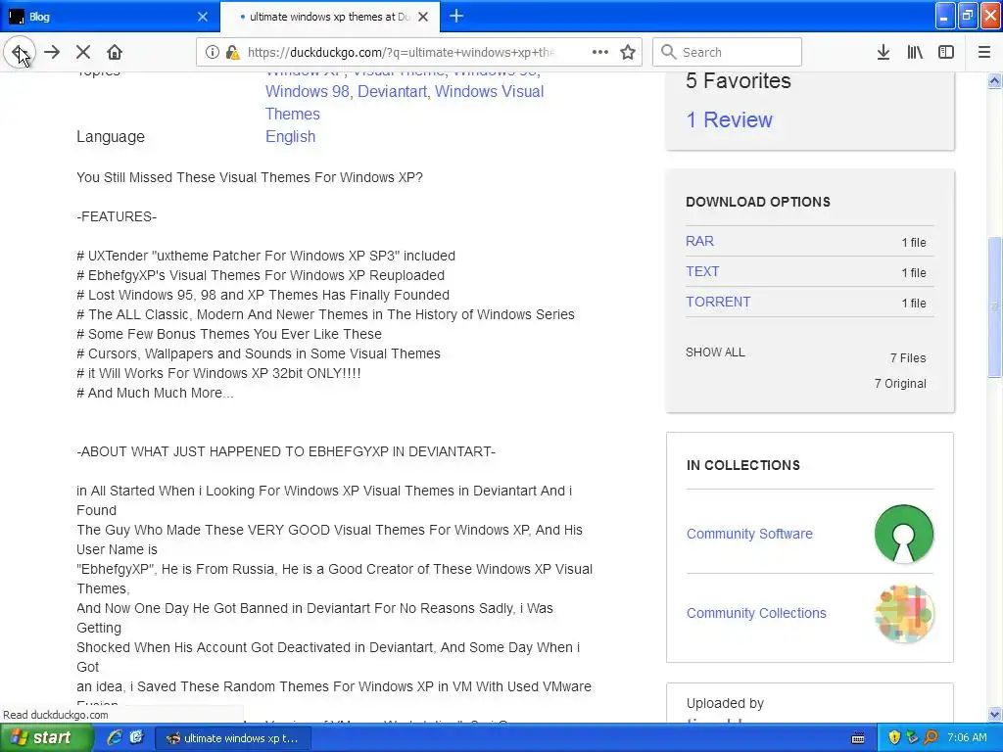
Task: Open the Firefox hamburger menu
Action: tap(983, 52)
